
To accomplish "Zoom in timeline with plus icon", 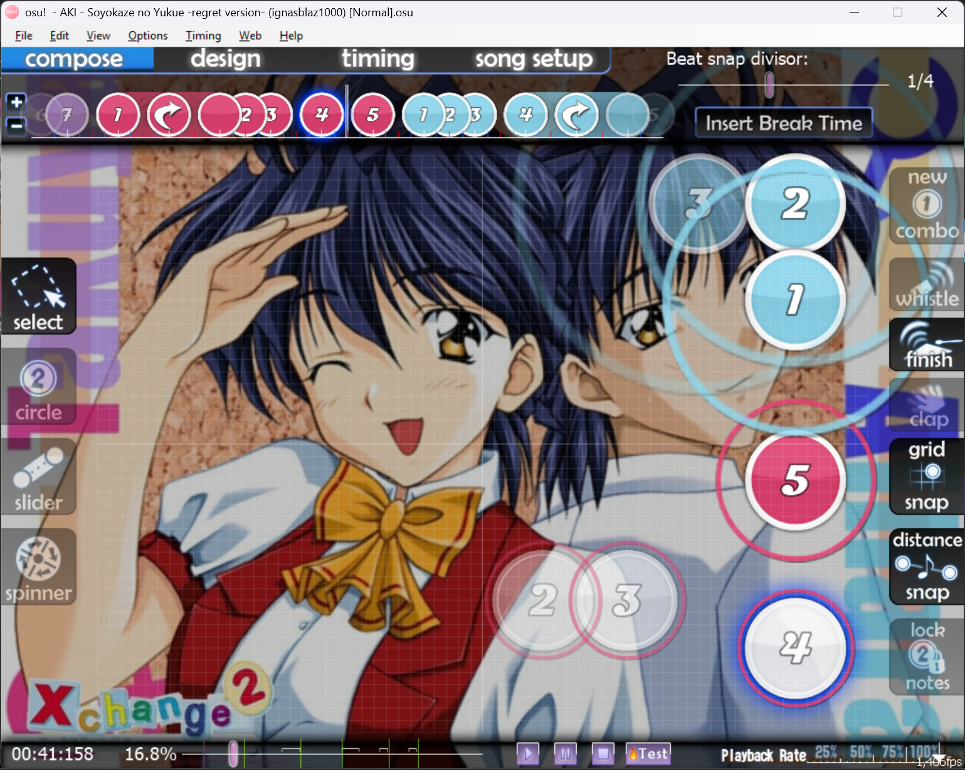I will [16, 101].
